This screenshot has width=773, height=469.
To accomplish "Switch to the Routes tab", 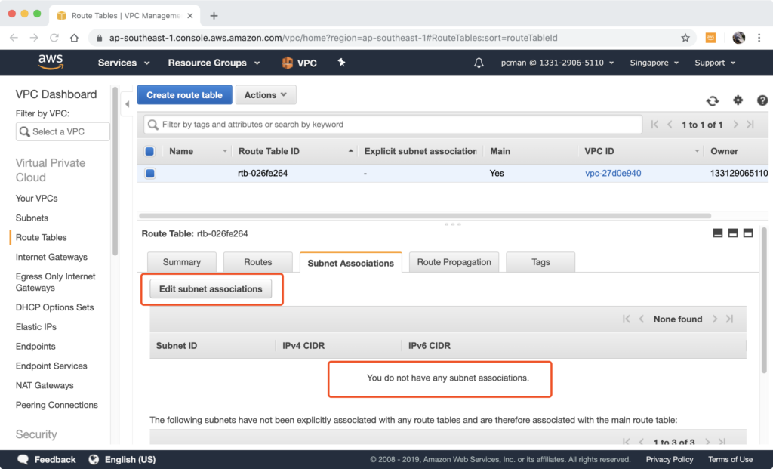I will (x=258, y=262).
